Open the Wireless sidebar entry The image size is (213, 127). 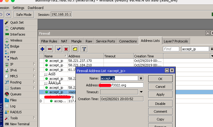point(20,40)
